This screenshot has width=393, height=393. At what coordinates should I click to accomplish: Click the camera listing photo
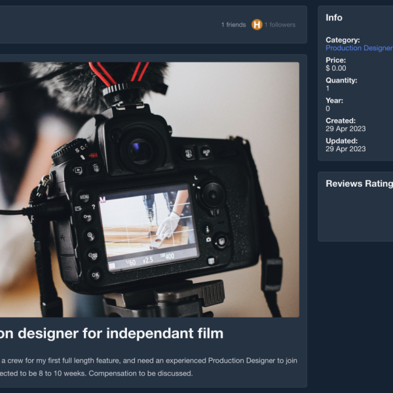pos(149,189)
